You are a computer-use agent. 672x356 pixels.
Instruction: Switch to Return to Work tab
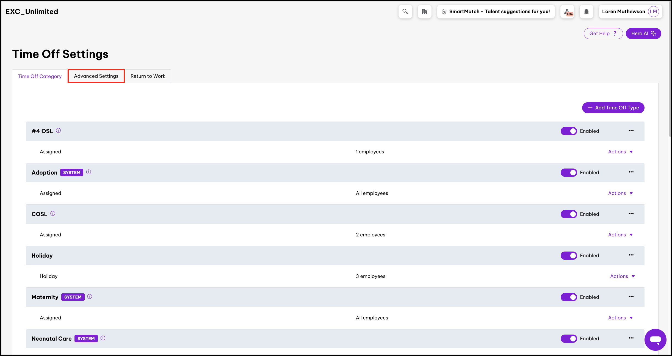tap(148, 76)
